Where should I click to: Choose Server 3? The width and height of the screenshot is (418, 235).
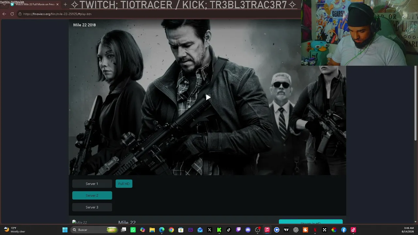(x=92, y=207)
